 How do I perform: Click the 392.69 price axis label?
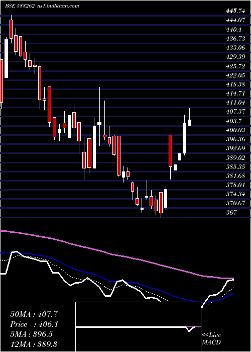click(x=235, y=148)
